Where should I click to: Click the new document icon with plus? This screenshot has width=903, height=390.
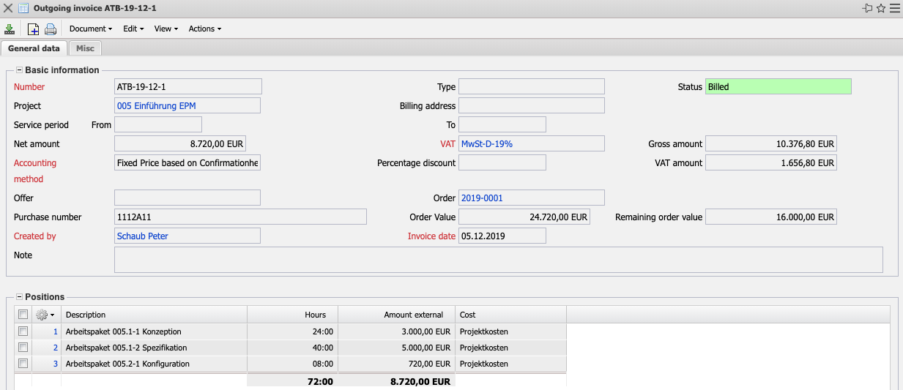pyautogui.click(x=33, y=29)
